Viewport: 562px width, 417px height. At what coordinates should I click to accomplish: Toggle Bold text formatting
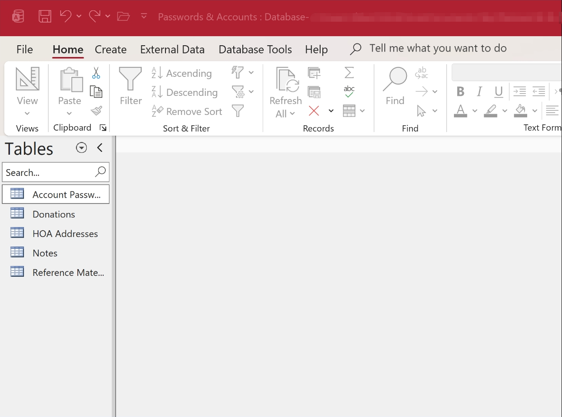point(460,92)
